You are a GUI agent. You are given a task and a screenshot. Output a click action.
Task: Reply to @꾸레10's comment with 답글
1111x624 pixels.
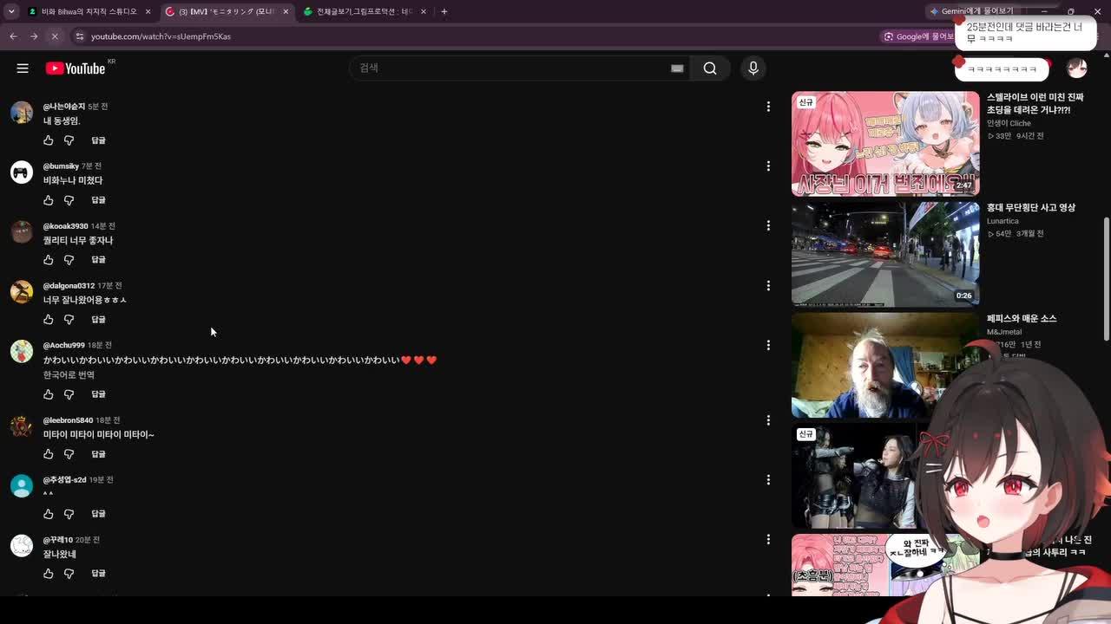[x=98, y=574]
